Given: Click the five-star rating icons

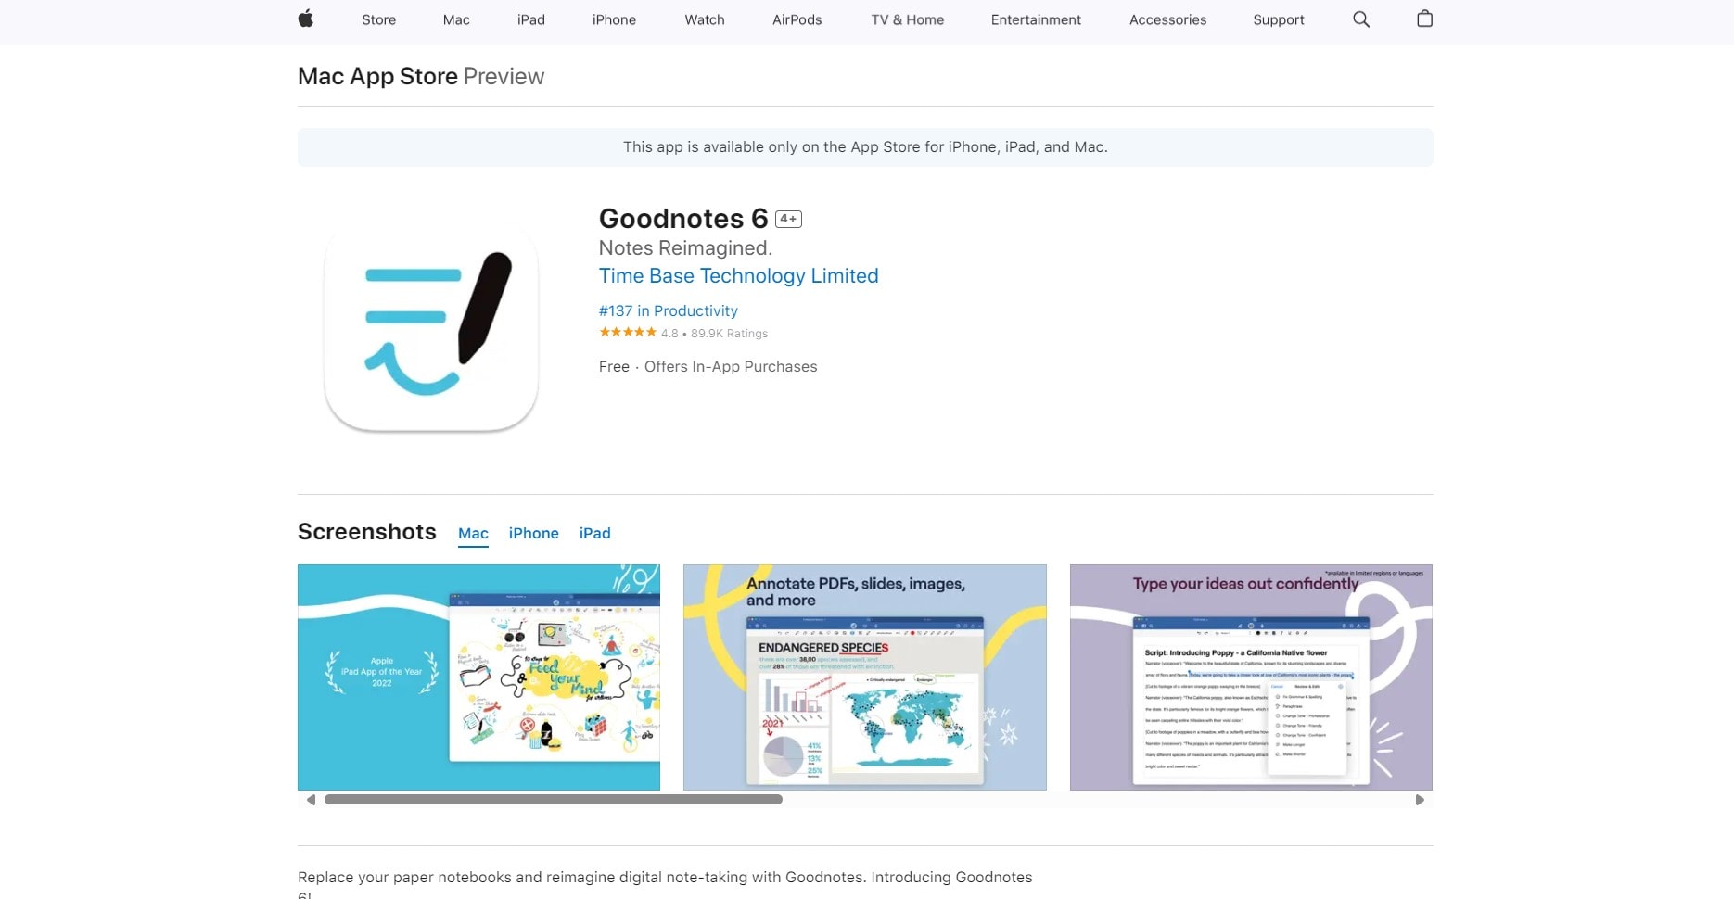Looking at the screenshot, I should coord(628,333).
